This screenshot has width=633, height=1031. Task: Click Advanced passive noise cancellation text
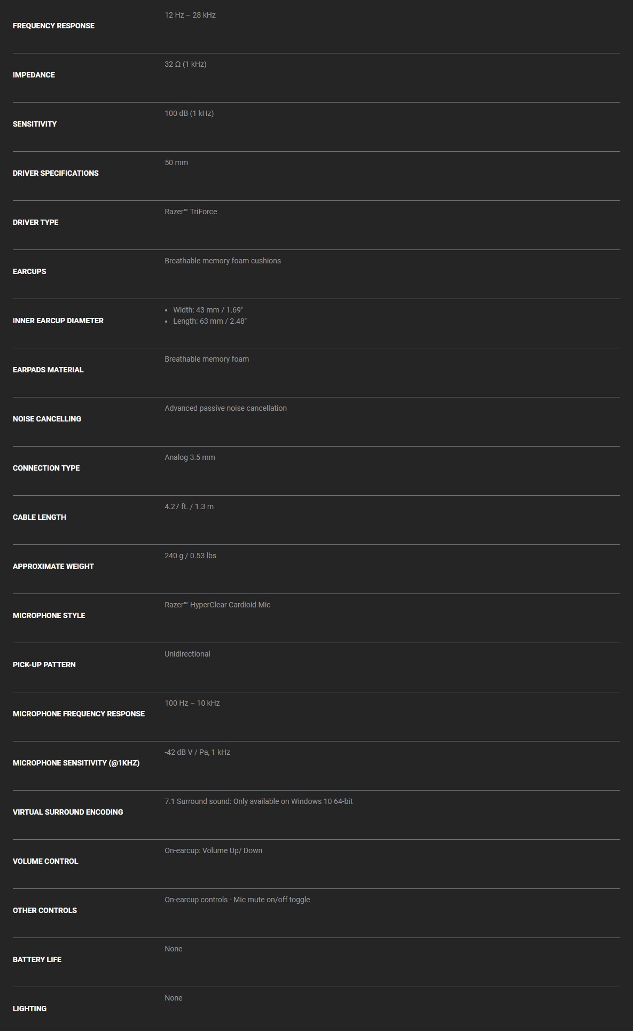[225, 408]
